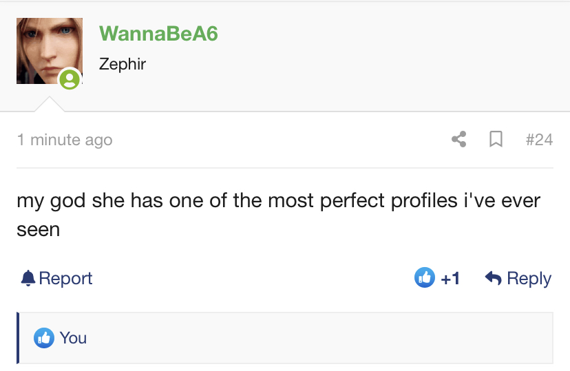Click the word "seen" in the post
Viewport: 570px width, 371px height.
pyautogui.click(x=38, y=230)
